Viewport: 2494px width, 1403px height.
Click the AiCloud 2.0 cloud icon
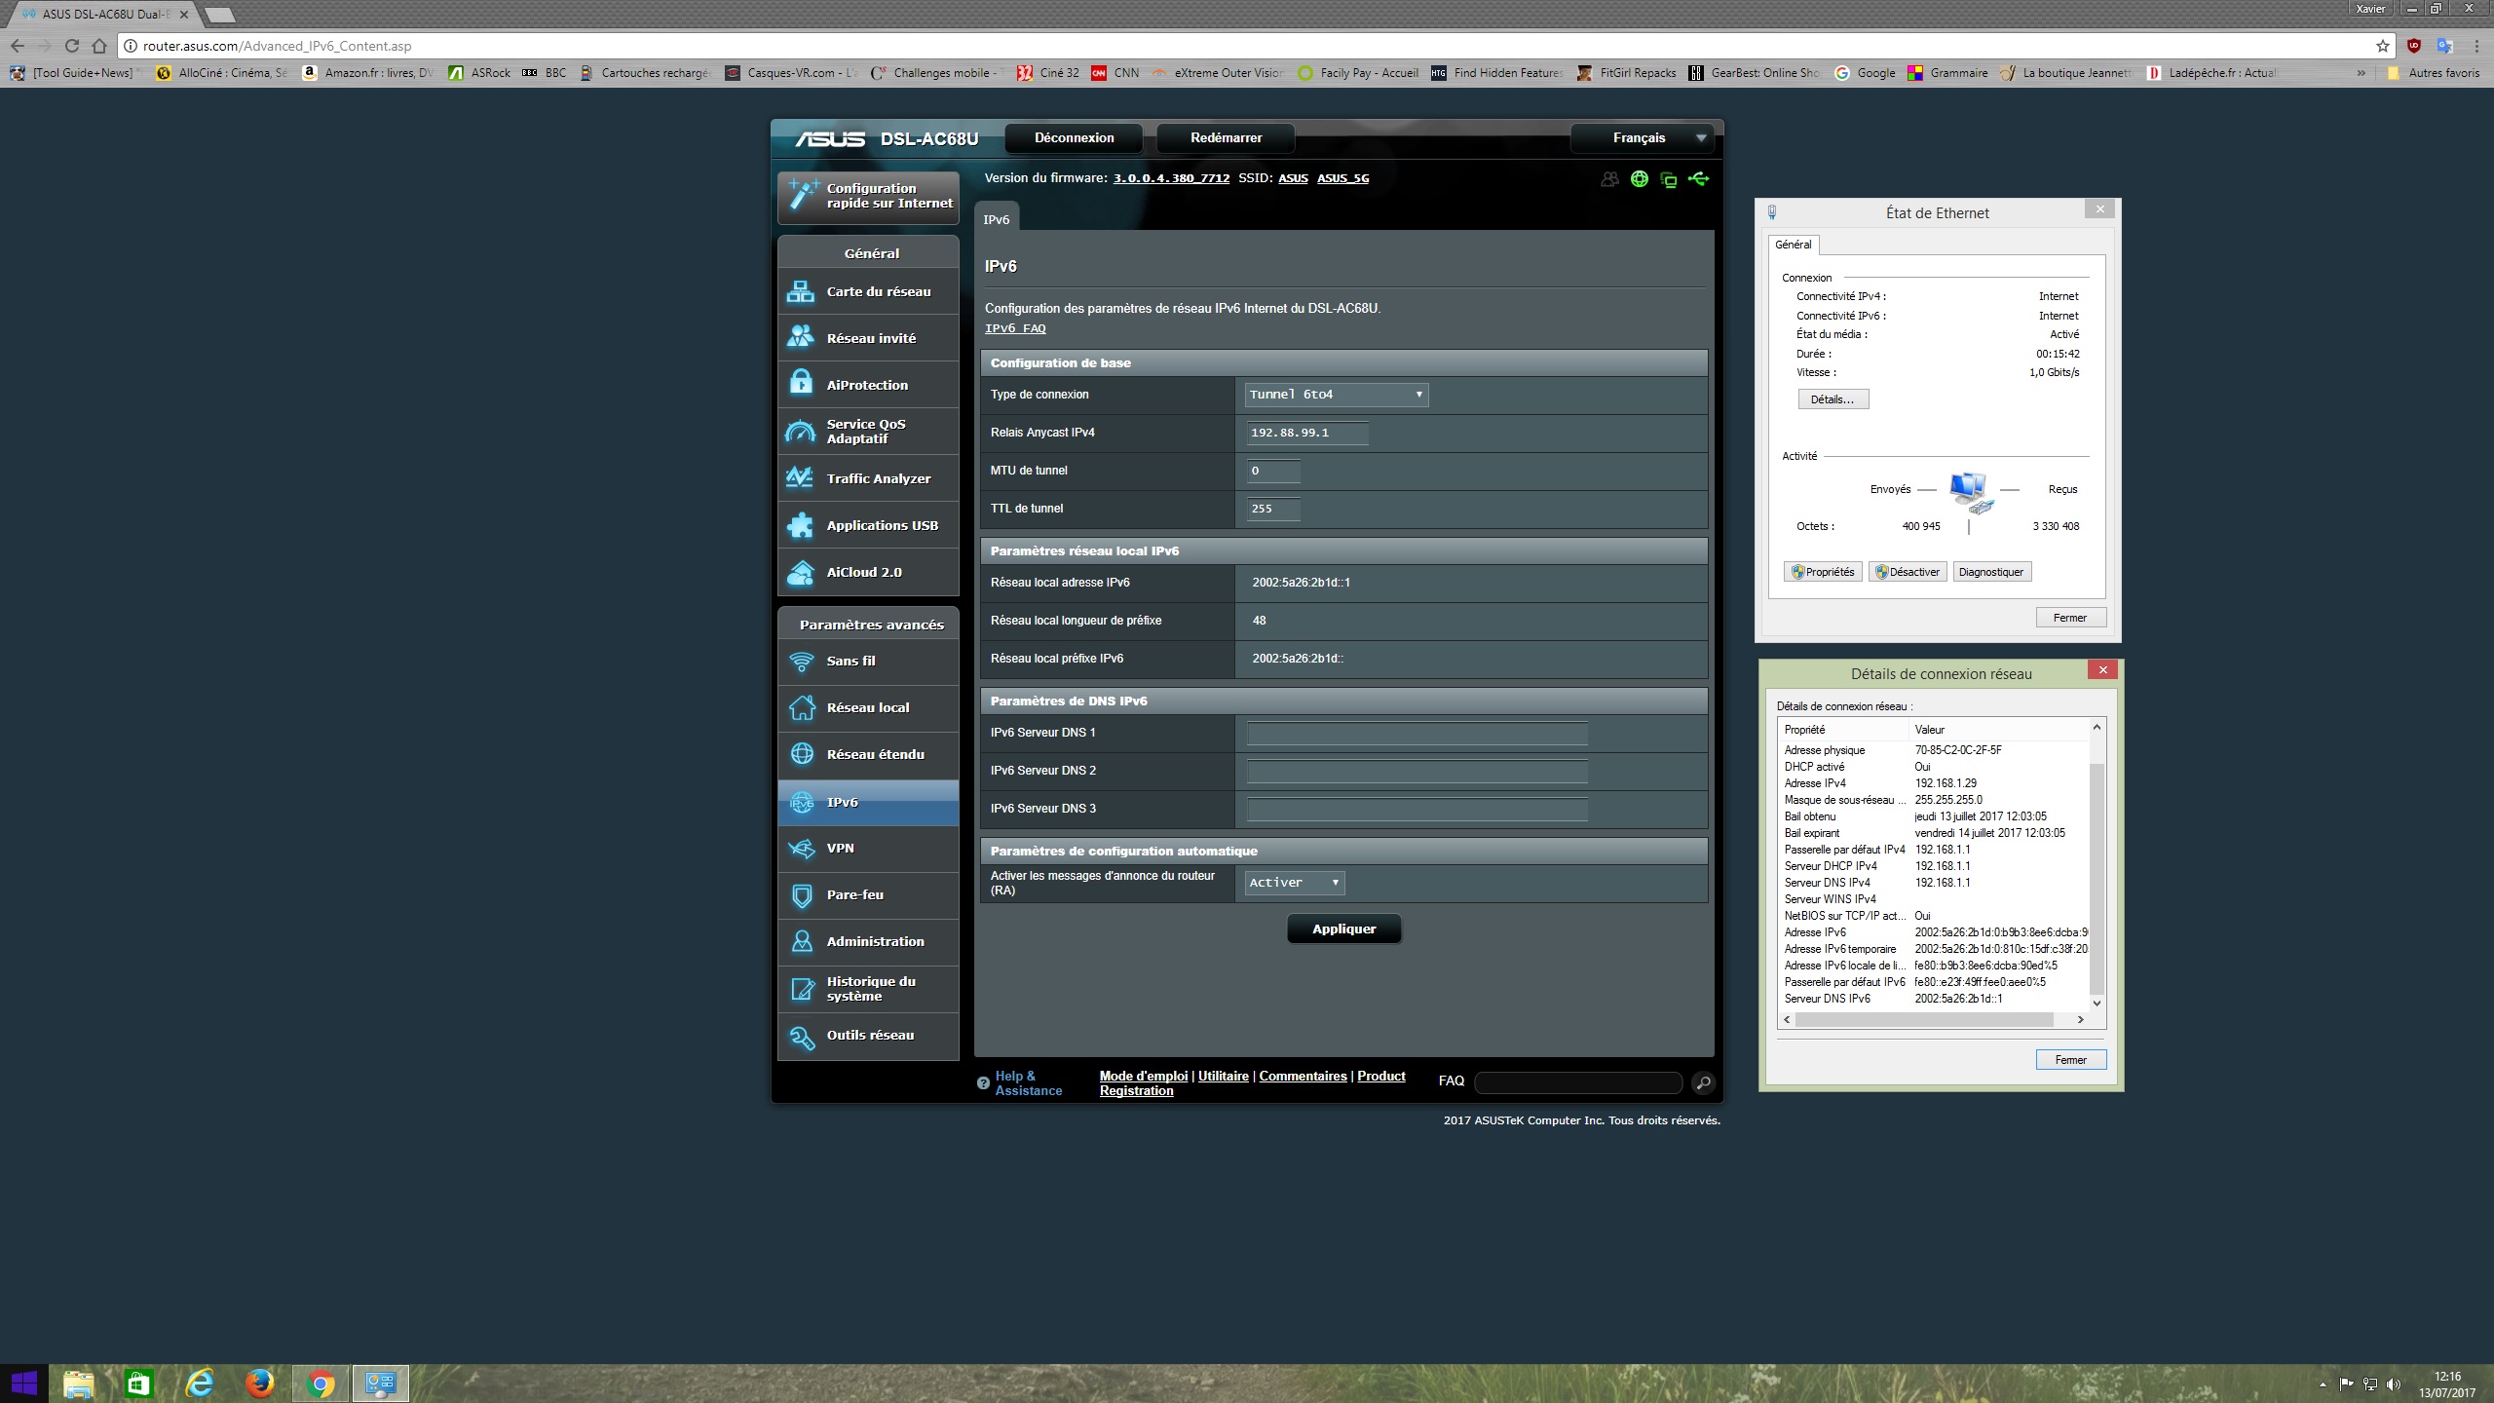pos(801,572)
